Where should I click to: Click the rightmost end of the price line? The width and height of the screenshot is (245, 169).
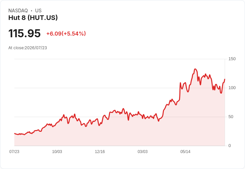[225, 79]
